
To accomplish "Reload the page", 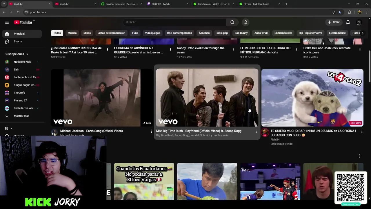I will click(x=18, y=12).
